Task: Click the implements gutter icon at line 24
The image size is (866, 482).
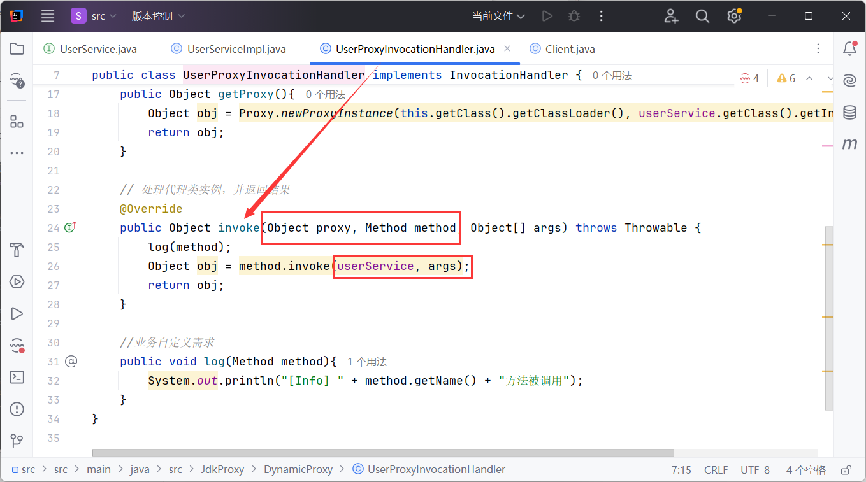Action: [x=70, y=227]
